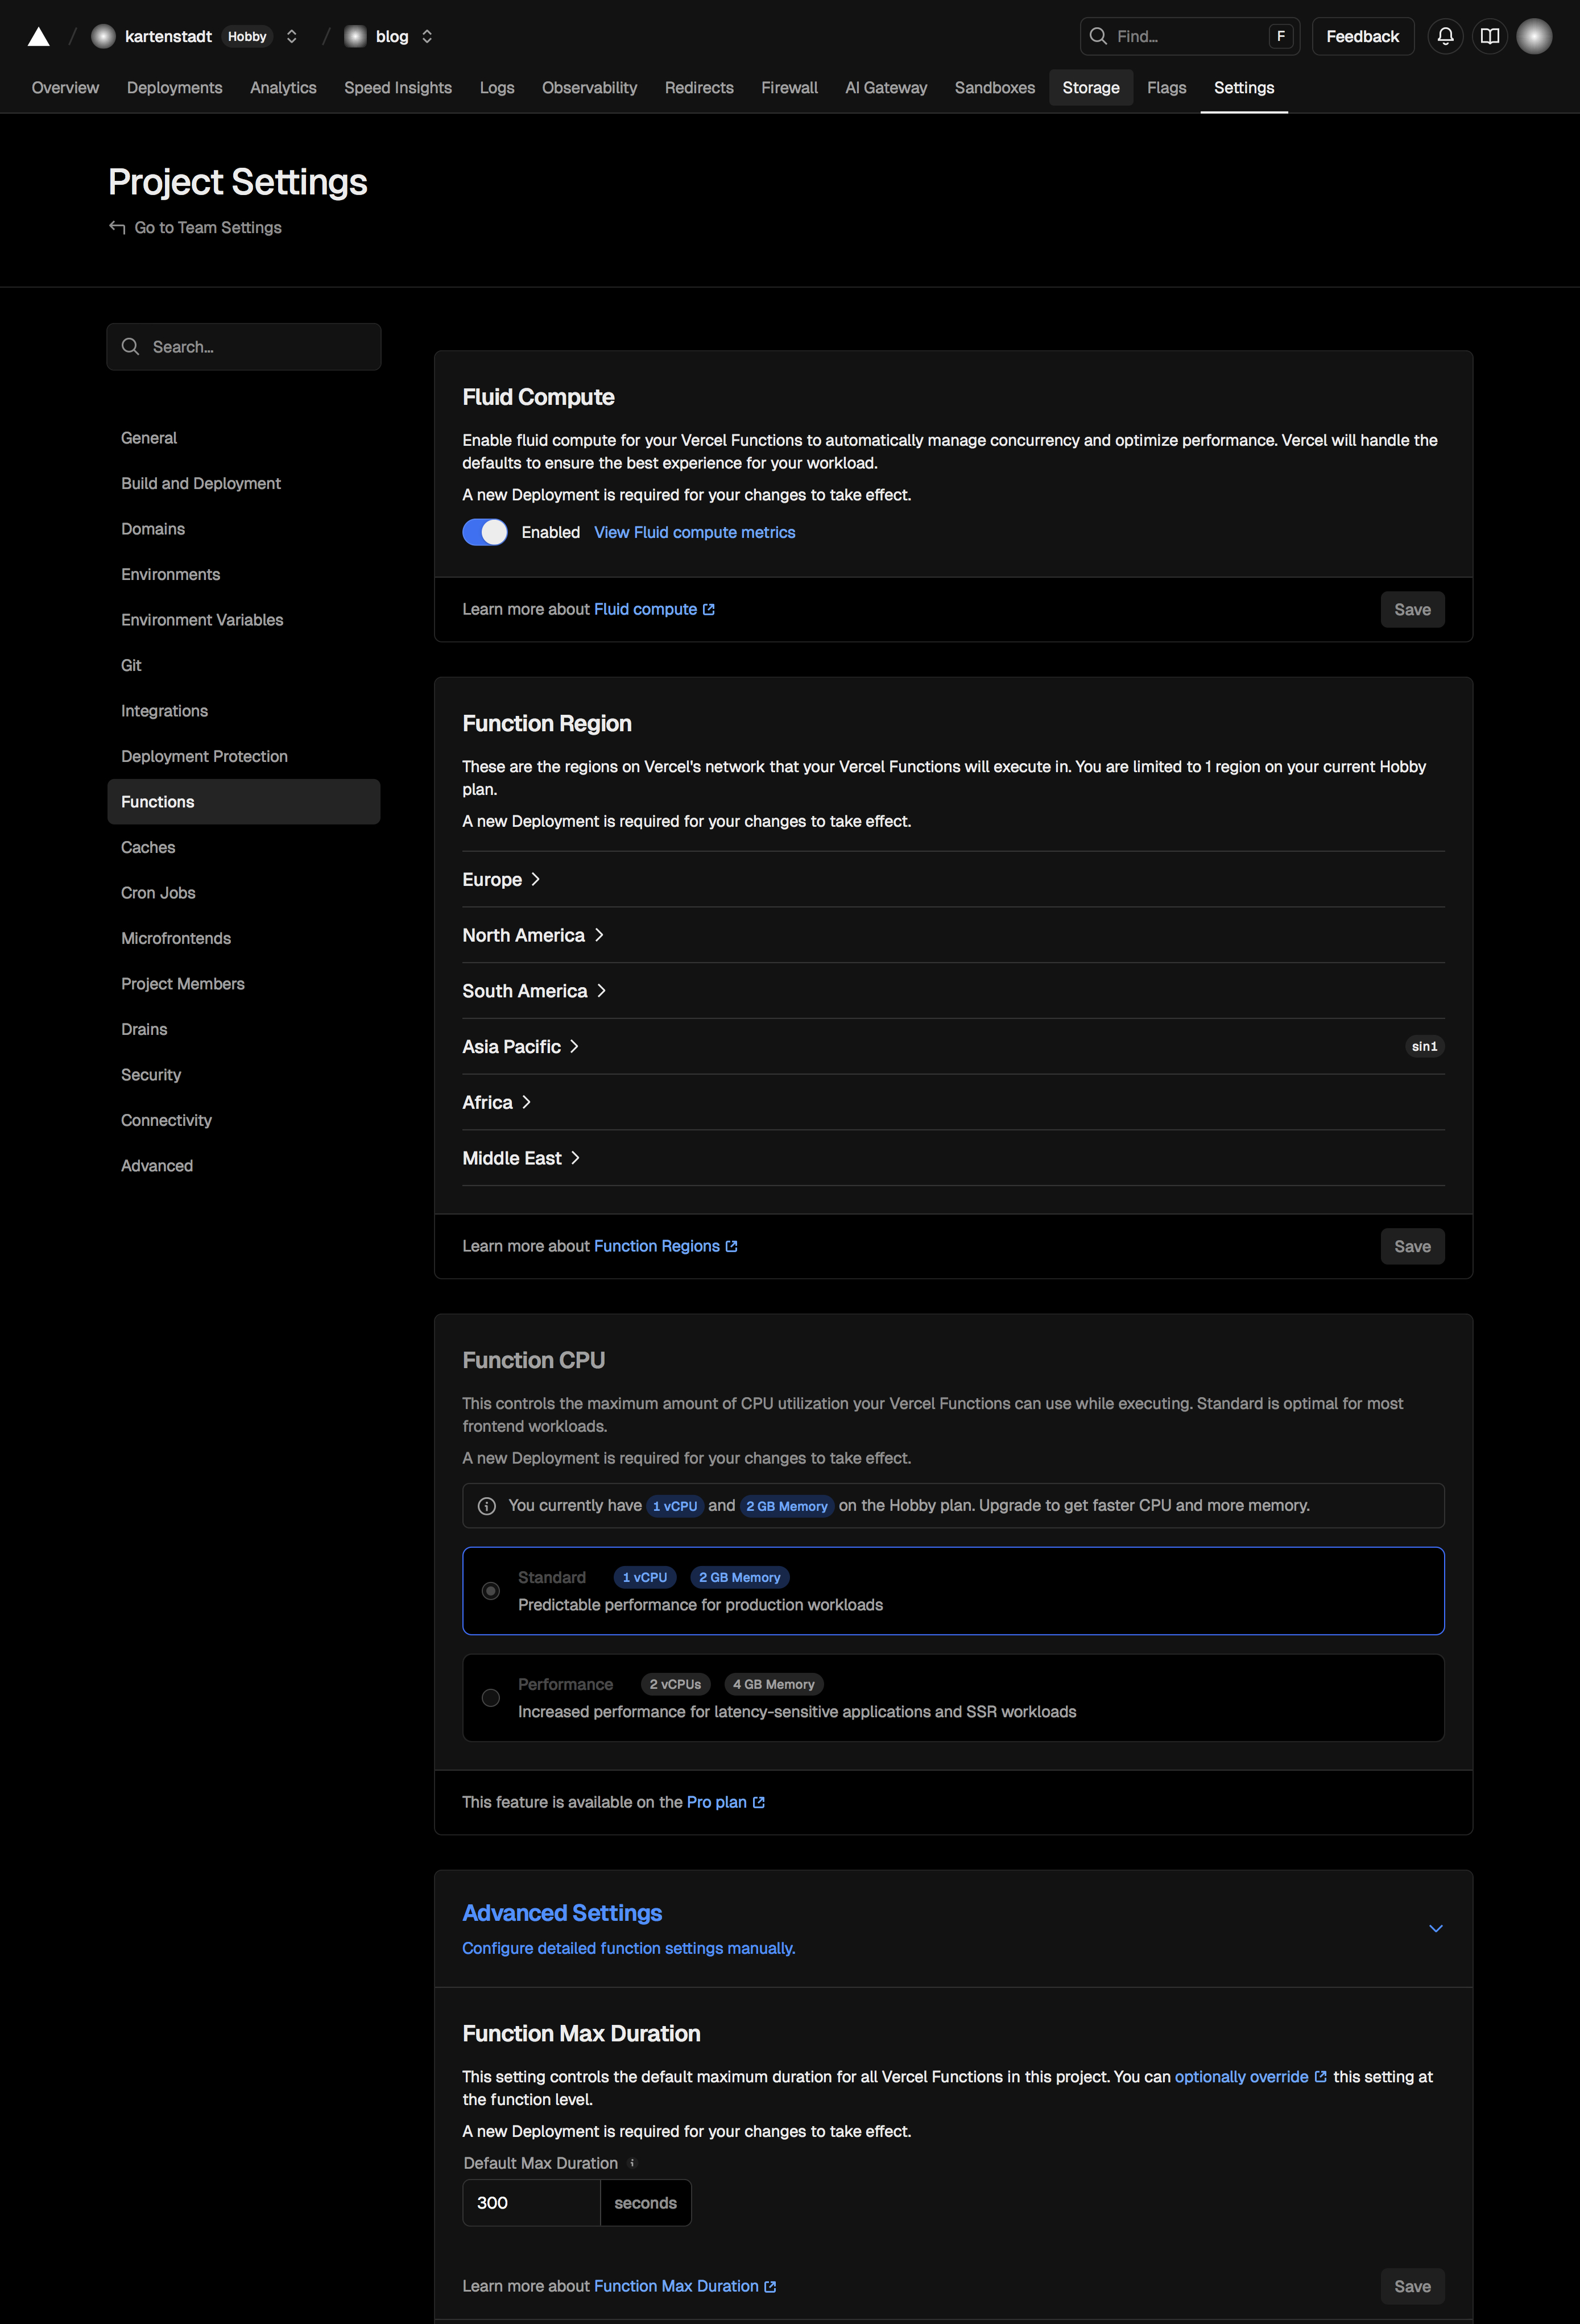Switch to the Deployments tab
1580x2324 pixels.
pyautogui.click(x=175, y=88)
